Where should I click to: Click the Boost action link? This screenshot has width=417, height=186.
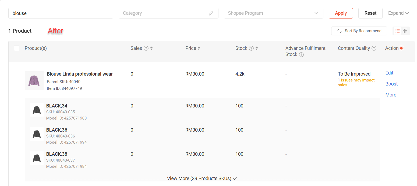tap(391, 84)
